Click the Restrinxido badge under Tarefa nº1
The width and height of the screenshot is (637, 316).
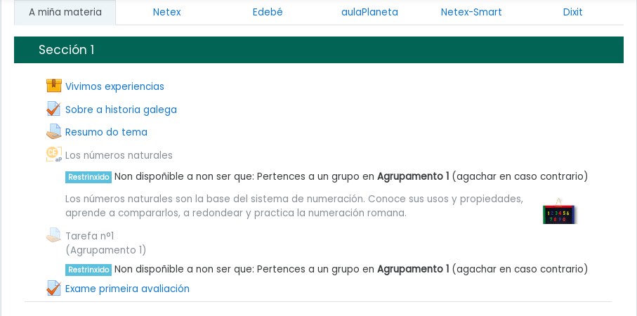coord(88,270)
